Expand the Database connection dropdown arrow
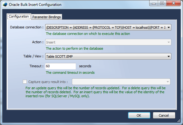The image size is (183, 125). coord(169,27)
